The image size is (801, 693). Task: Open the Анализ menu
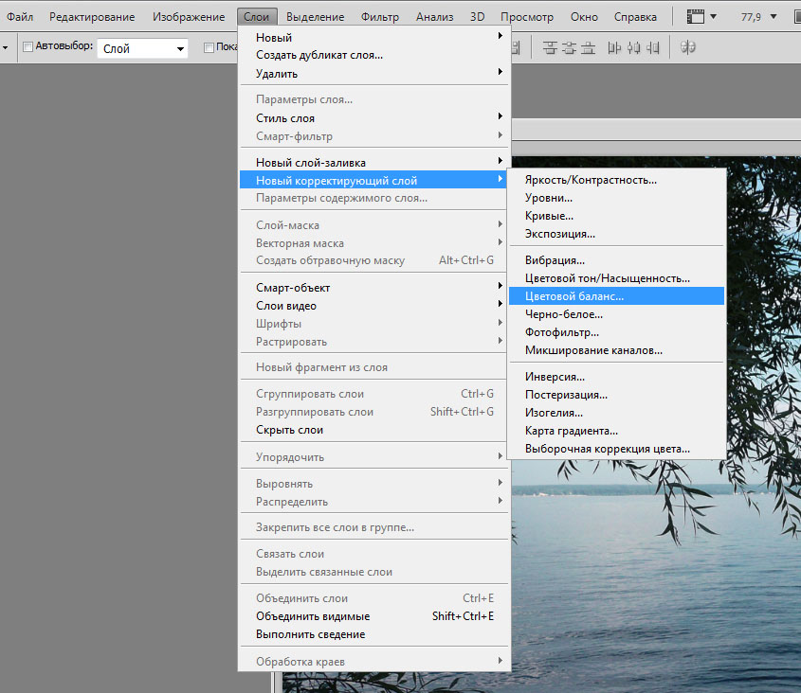tap(435, 17)
